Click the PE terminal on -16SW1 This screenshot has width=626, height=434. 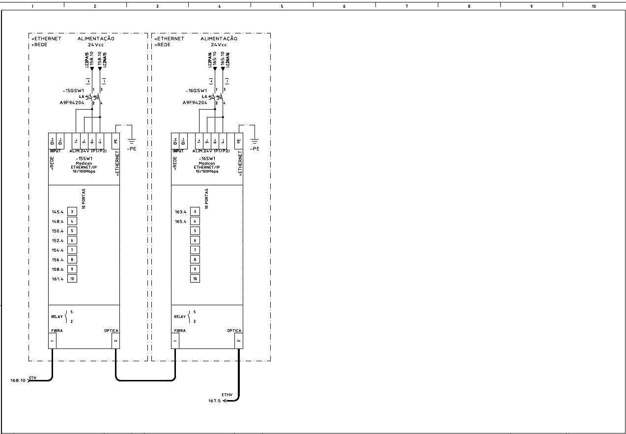(238, 140)
